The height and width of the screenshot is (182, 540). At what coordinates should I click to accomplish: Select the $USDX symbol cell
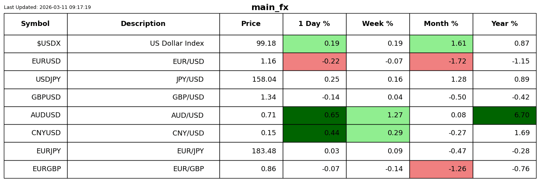click(x=35, y=44)
